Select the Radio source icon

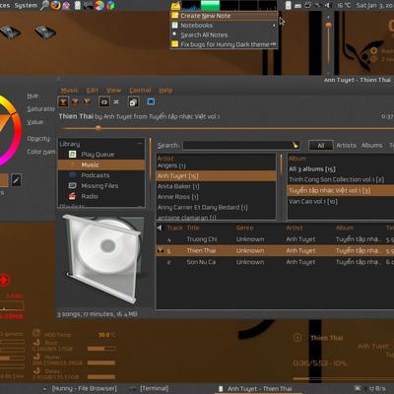click(x=72, y=196)
